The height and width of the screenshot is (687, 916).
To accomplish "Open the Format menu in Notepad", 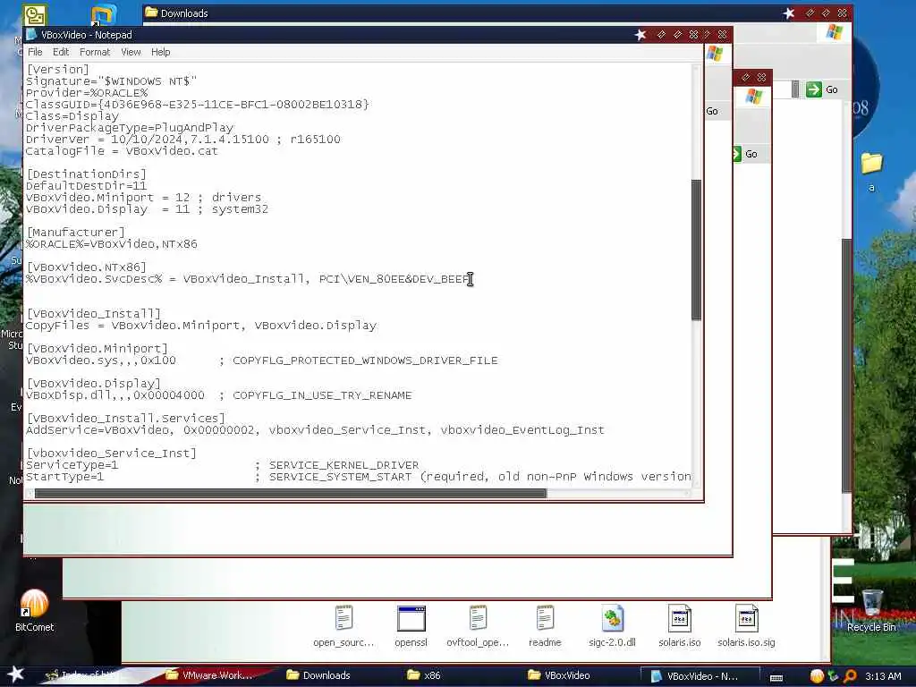I will pyautogui.click(x=95, y=52).
